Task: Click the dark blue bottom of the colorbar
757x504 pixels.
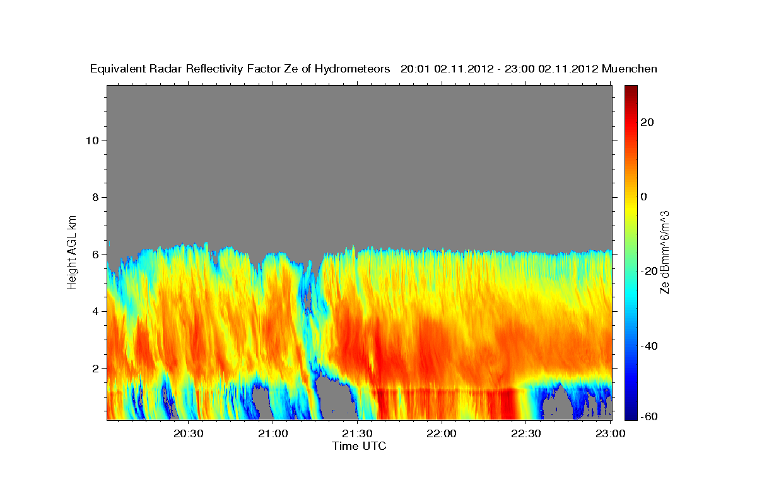Action: pyautogui.click(x=630, y=415)
